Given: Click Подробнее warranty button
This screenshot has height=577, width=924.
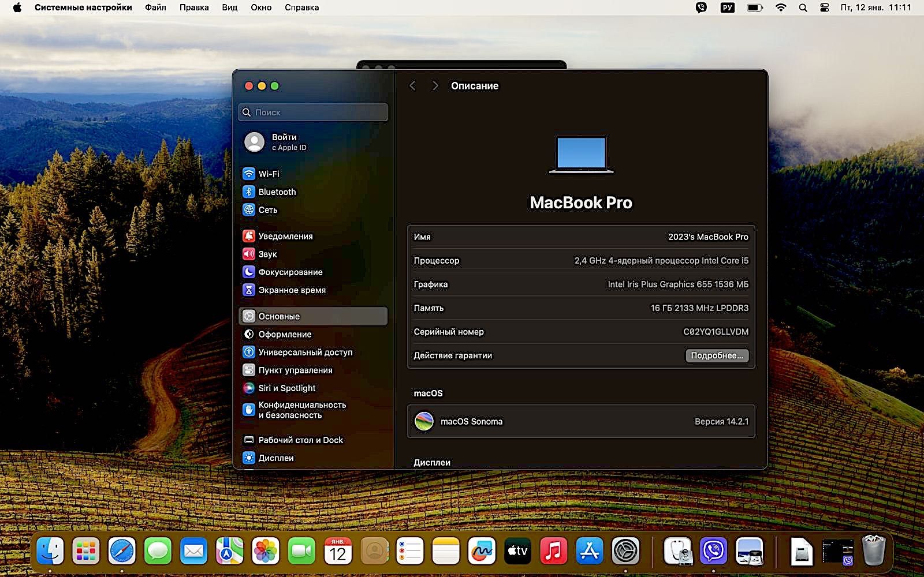Looking at the screenshot, I should (x=717, y=355).
